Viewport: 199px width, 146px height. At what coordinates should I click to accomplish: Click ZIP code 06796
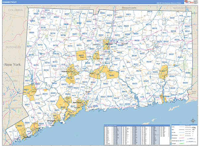click(43, 27)
